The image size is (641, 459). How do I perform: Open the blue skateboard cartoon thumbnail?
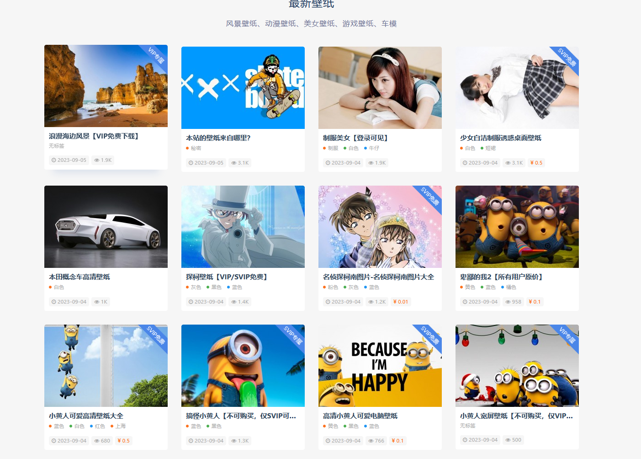243,88
